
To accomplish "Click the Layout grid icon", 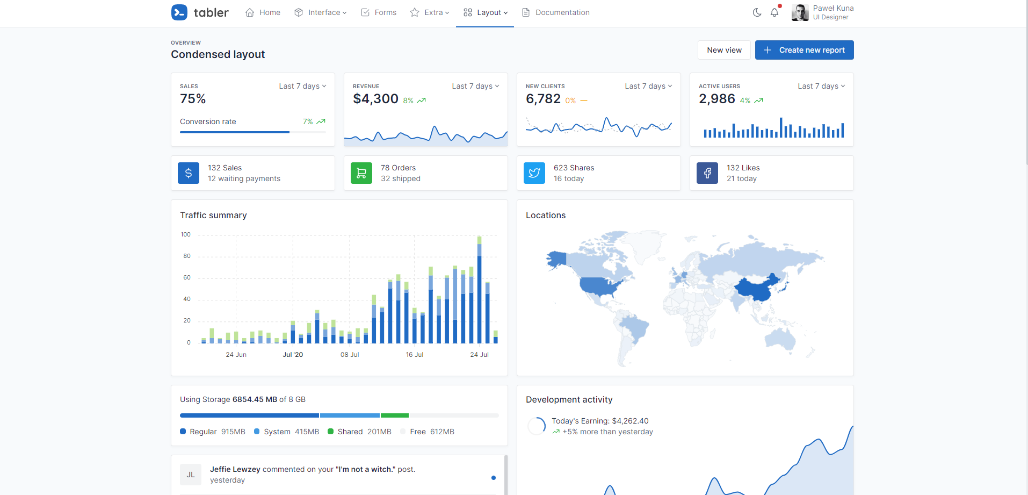I will coord(468,12).
